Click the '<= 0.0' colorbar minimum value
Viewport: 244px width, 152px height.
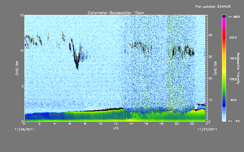[234, 121]
